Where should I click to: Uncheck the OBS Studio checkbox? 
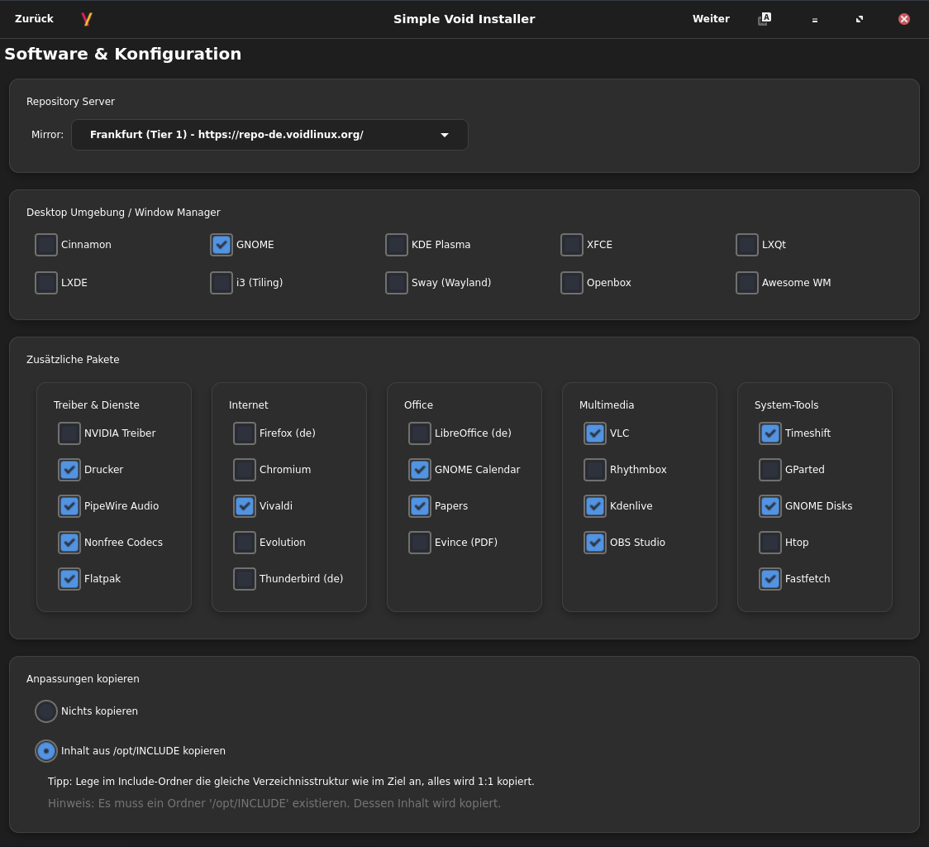(x=595, y=543)
